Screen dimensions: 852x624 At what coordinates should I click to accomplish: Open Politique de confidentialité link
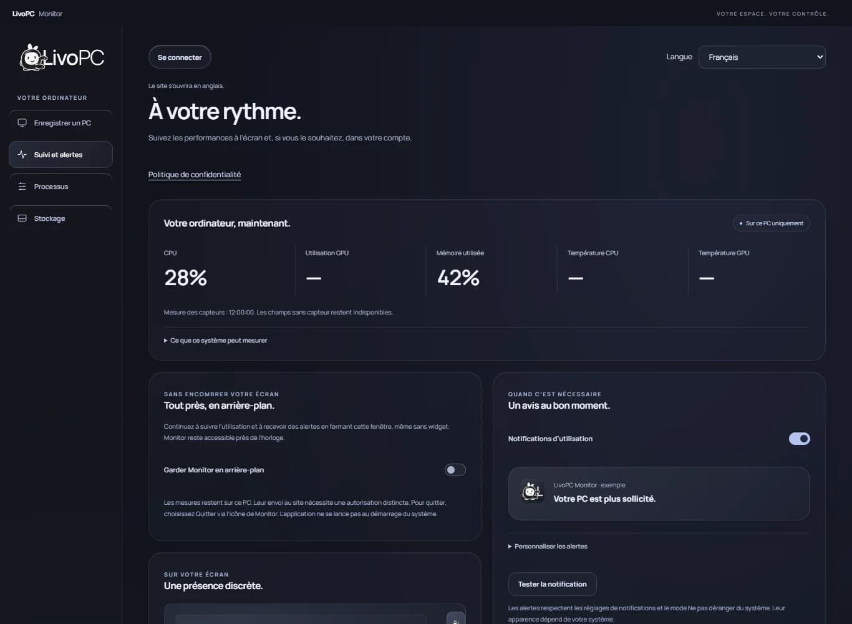tap(195, 175)
